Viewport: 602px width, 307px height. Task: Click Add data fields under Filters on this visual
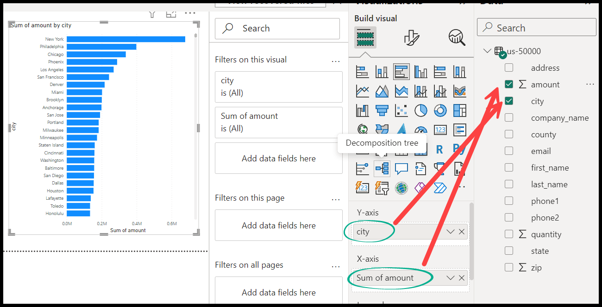click(x=279, y=158)
